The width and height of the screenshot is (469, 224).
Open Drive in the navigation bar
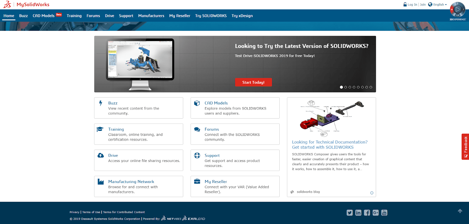click(x=110, y=16)
